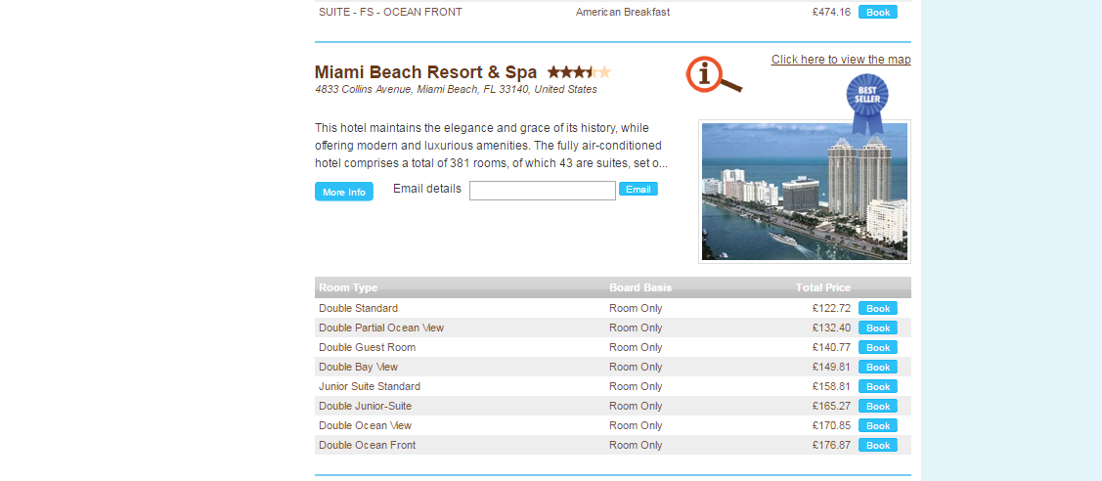The image size is (1102, 481).
Task: Click Room Only in Double Ocean Front row
Action: coord(636,445)
